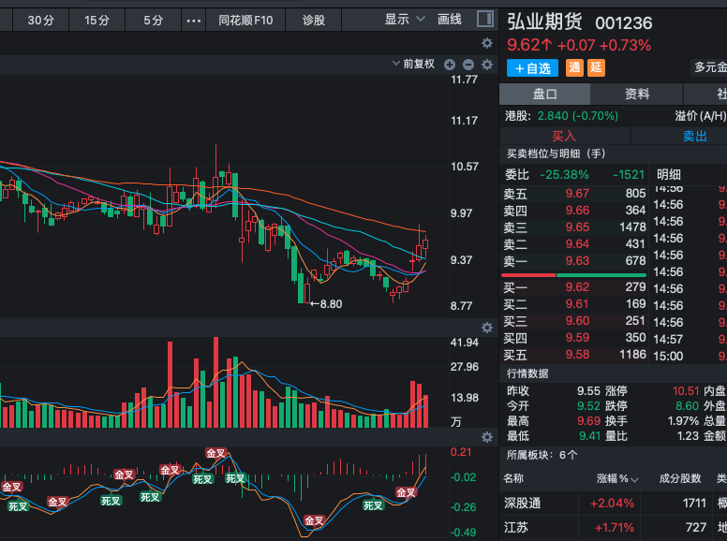Click the 量比 value 1.23
Viewport: 727px width, 541px height.
(688, 436)
